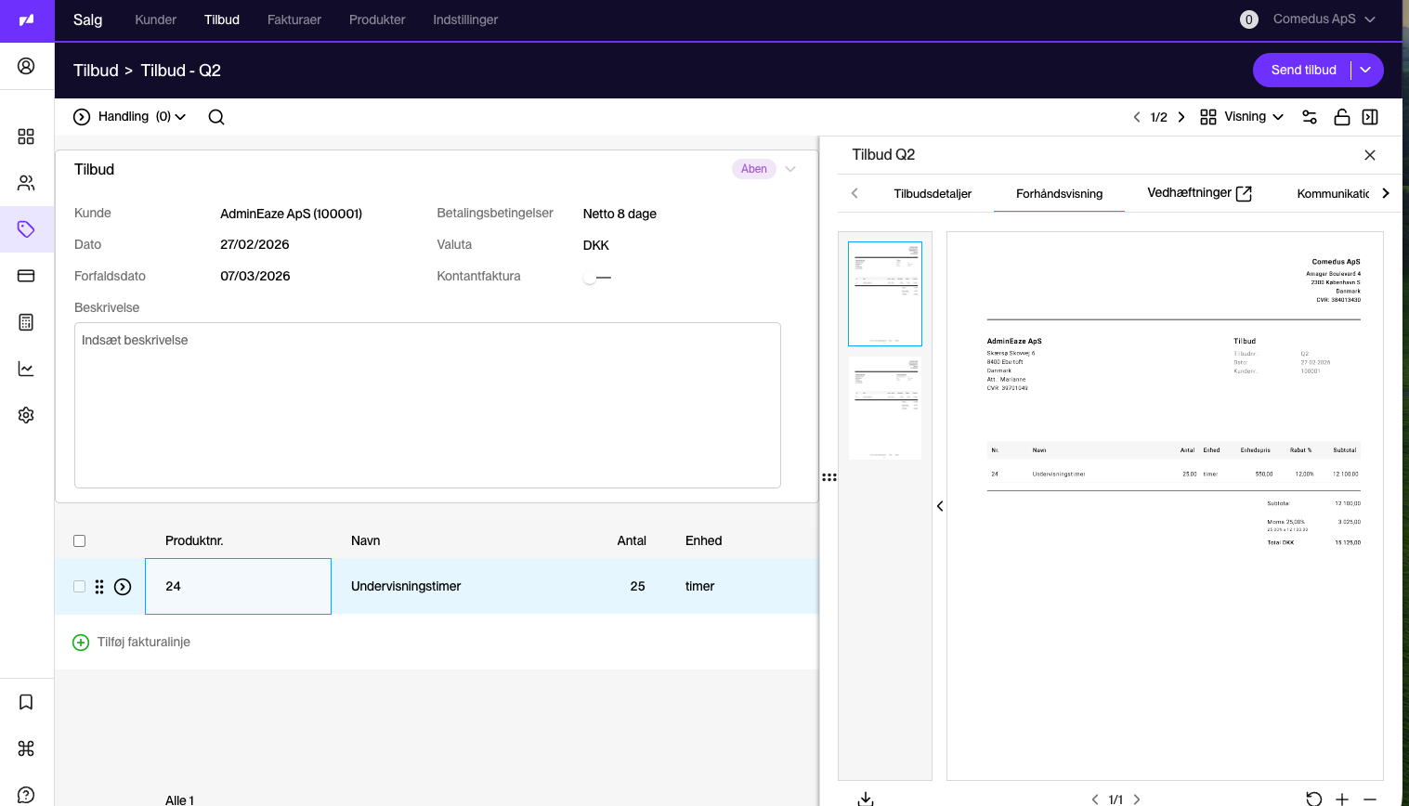Check the select-all checkbox in table header
Viewport: 1409px width, 806px height.
[x=79, y=540]
